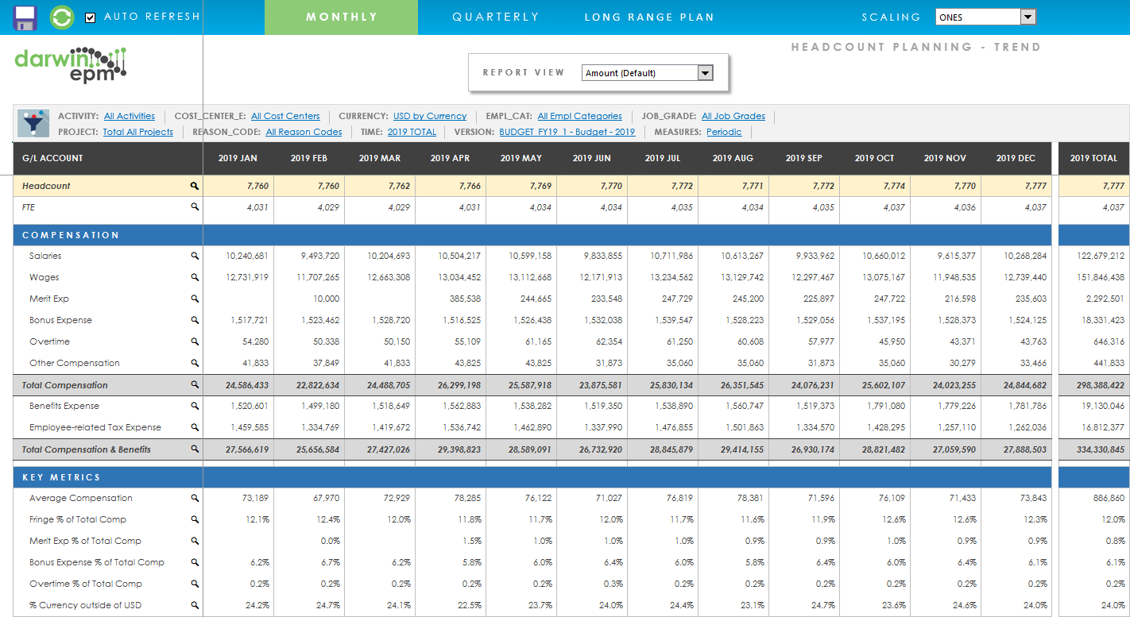This screenshot has height=617, width=1130.
Task: Click the Average Compensation total 886,860
Action: [1109, 499]
